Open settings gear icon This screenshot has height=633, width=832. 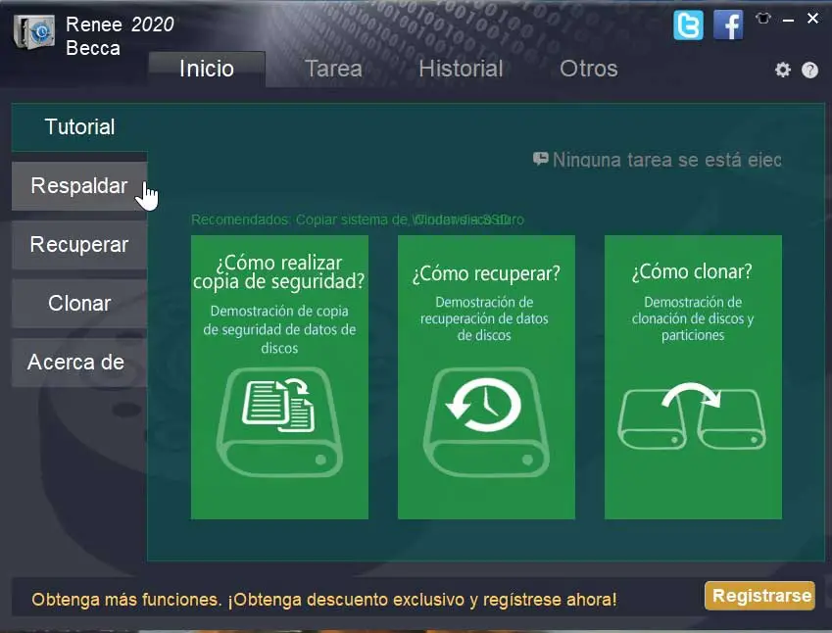tap(783, 70)
